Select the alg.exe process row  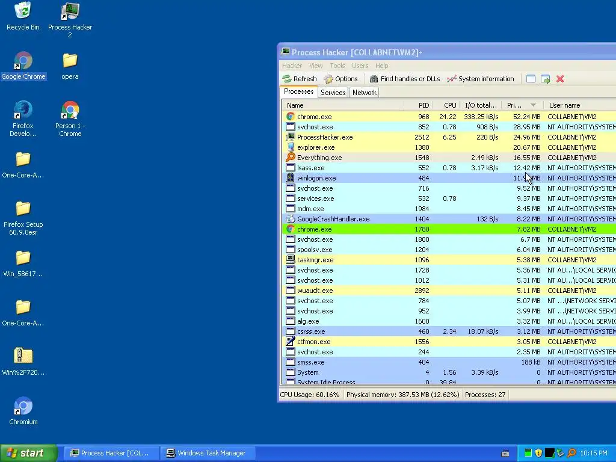click(449, 321)
